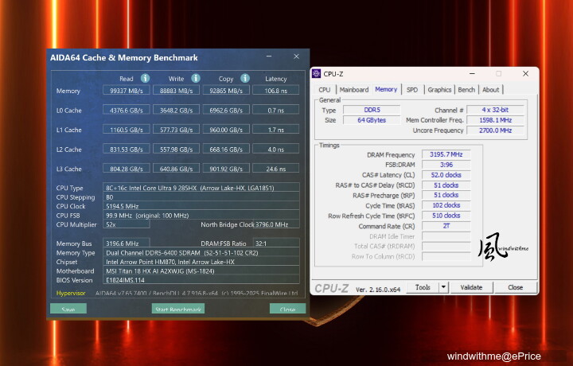The width and height of the screenshot is (573, 366).
Task: Minimize the CPU-Z window
Action: click(472, 74)
